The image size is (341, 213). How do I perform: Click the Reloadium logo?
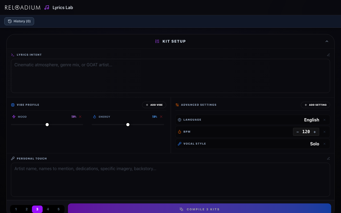tap(23, 7)
